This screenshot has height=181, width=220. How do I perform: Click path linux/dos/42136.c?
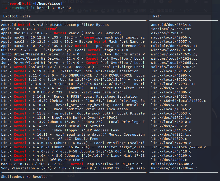[169, 105]
